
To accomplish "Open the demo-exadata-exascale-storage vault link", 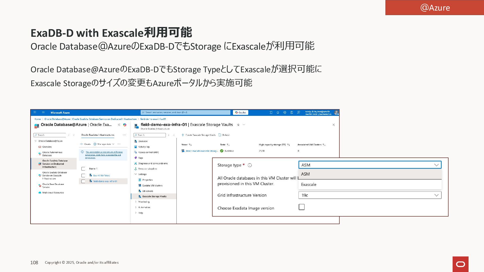I will (x=201, y=151).
